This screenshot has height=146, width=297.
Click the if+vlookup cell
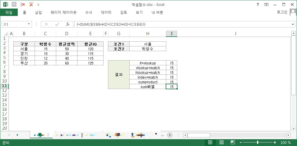[x=148, y=63]
